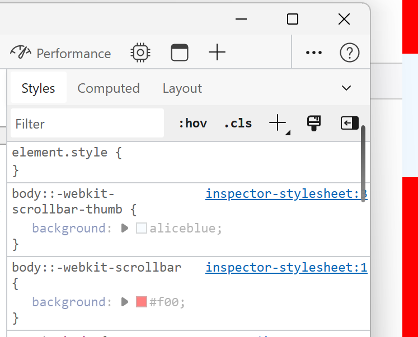Switch to the Styles tab

tap(39, 88)
